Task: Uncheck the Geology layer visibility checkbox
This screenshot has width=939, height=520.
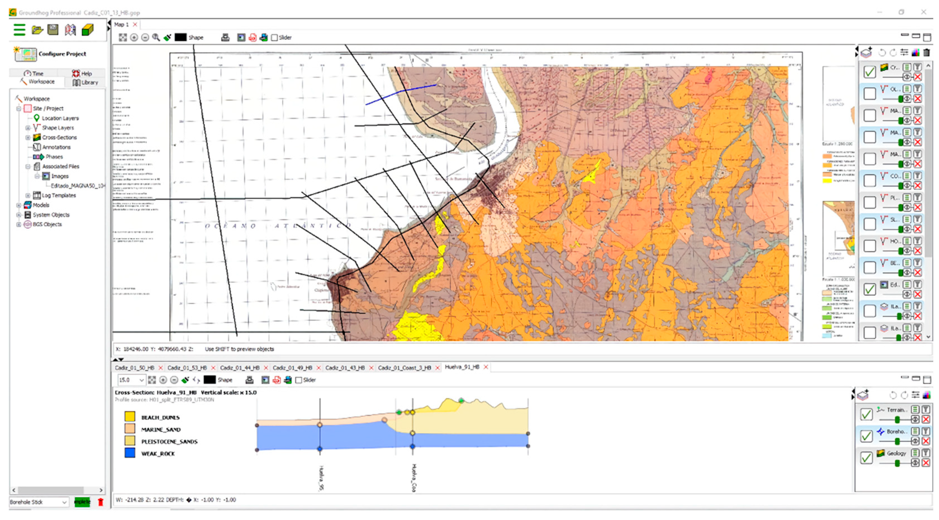Action: [866, 458]
